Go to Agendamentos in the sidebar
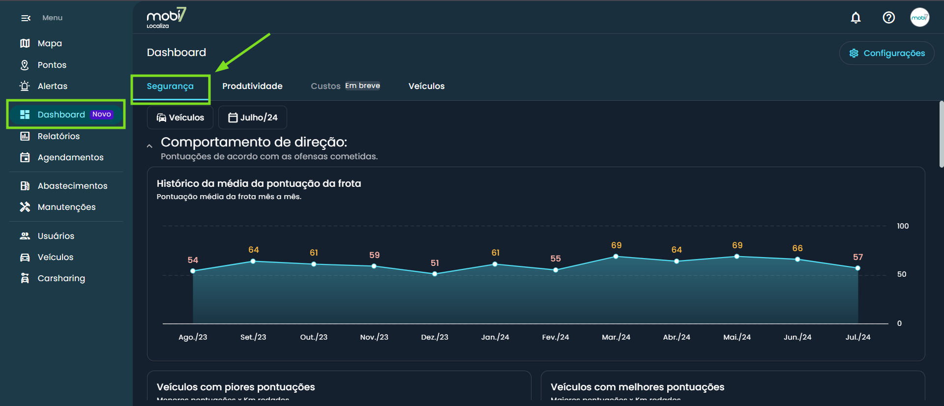Image resolution: width=944 pixels, height=406 pixels. [x=70, y=157]
